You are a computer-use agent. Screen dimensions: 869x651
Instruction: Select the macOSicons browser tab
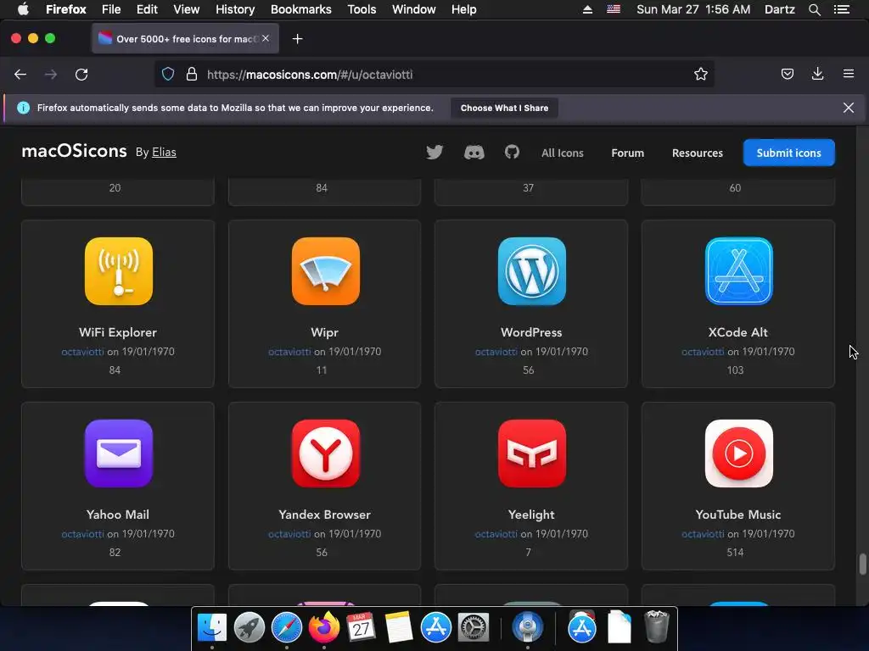(x=185, y=39)
